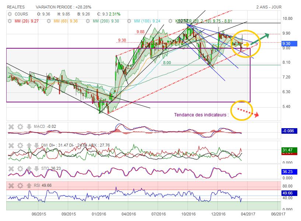Viewport: 301px width, 221px height.
Task: Open settings gear for MM (100)
Action: pos(129,21)
